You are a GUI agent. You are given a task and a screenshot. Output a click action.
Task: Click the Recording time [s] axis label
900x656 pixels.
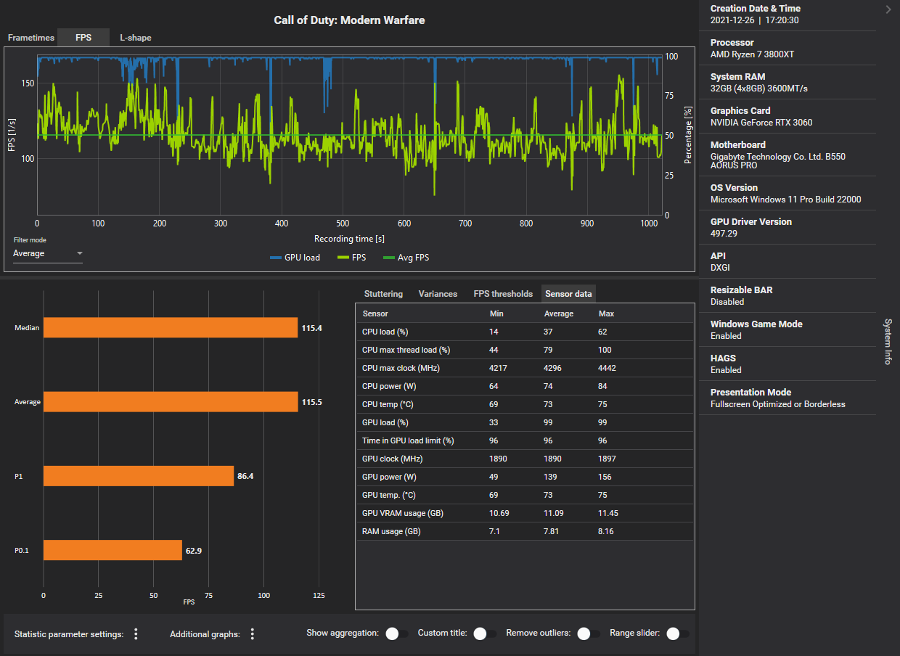pyautogui.click(x=349, y=239)
